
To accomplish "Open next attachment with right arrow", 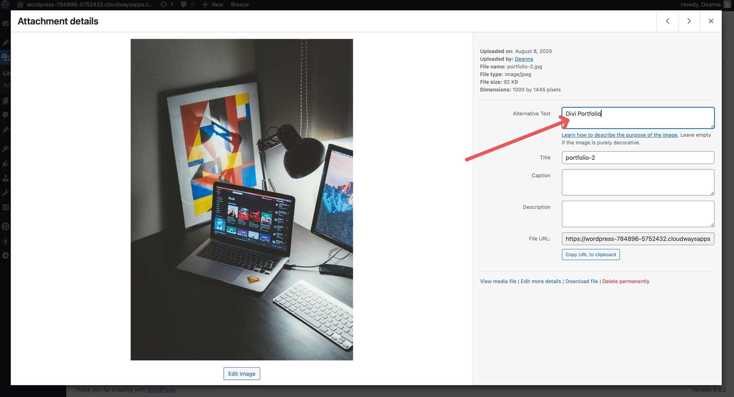I will 689,21.
